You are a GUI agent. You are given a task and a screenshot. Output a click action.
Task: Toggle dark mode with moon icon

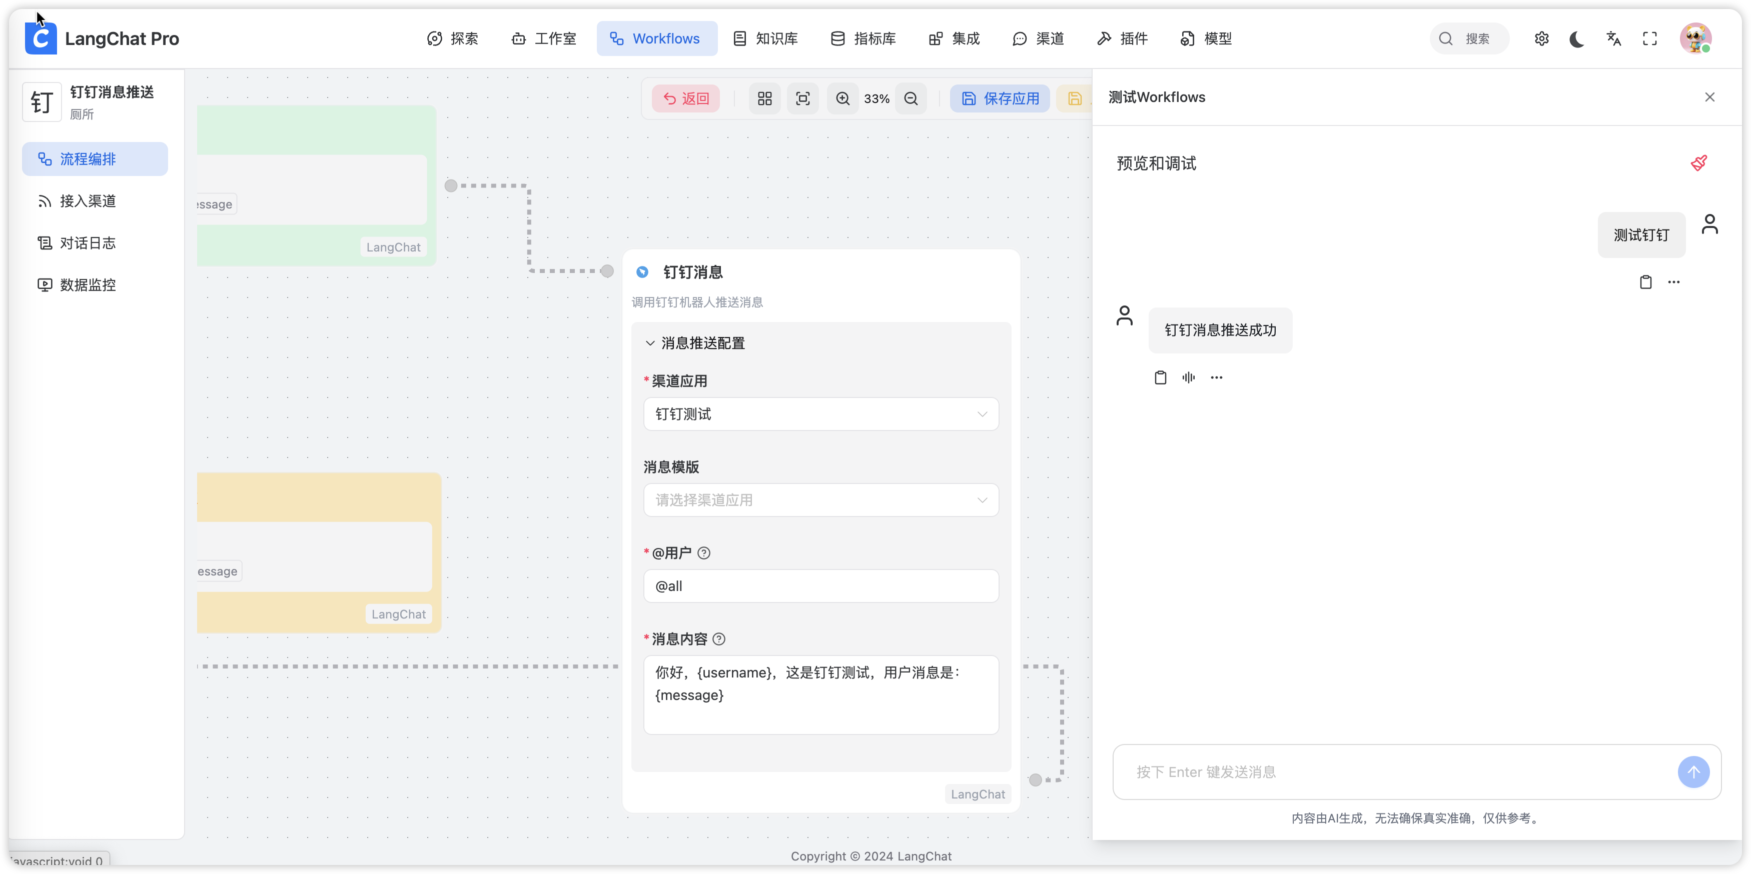[1577, 38]
